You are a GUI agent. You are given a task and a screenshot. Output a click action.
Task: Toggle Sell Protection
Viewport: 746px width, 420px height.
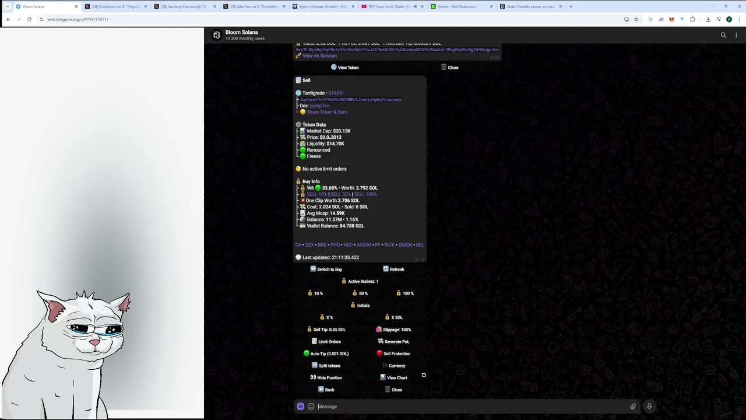(393, 353)
